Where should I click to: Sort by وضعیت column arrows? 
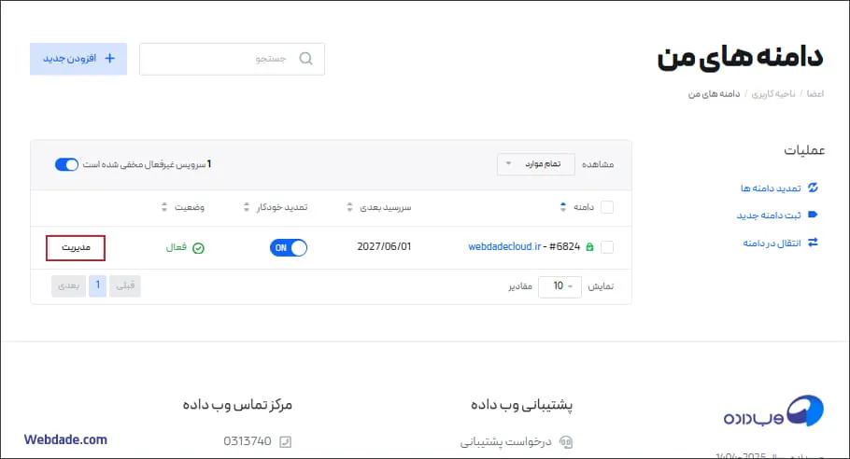pyautogui.click(x=164, y=207)
